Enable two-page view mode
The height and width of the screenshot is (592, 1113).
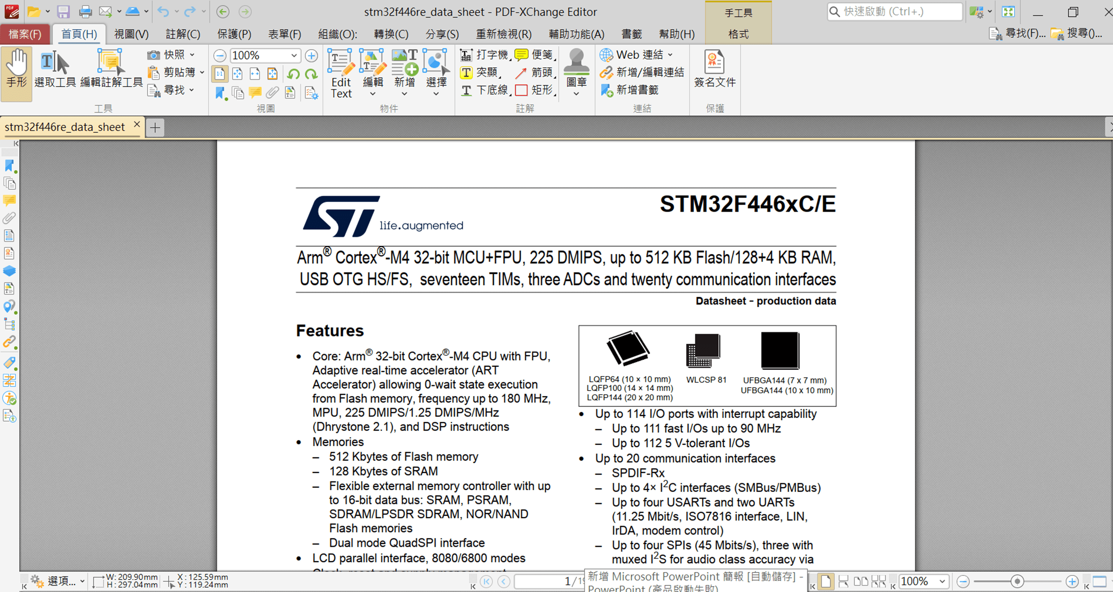[x=861, y=581]
